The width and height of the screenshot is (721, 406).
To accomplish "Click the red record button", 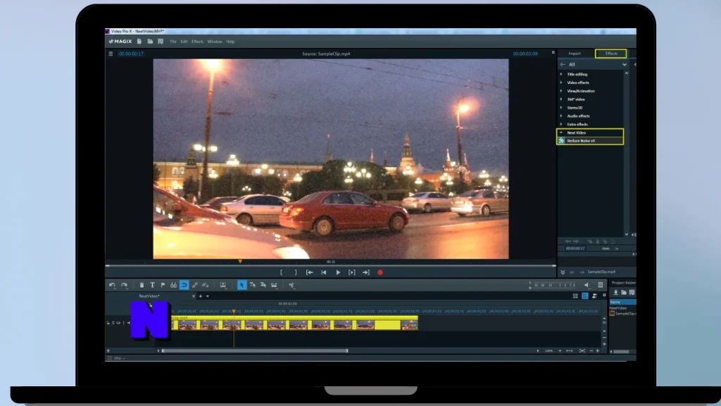I will coord(380,273).
